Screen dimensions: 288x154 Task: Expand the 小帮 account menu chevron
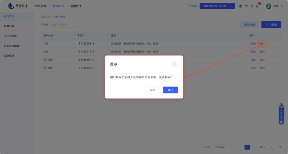[282, 6]
